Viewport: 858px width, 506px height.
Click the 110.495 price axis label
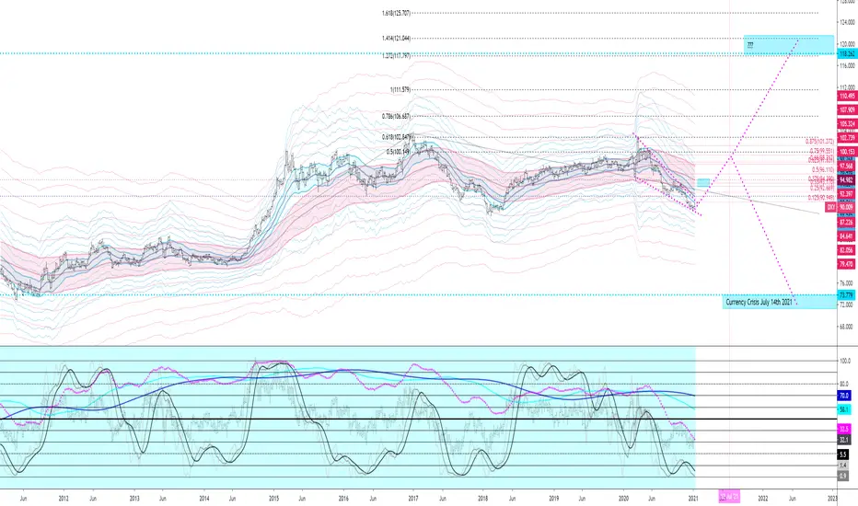coord(846,97)
